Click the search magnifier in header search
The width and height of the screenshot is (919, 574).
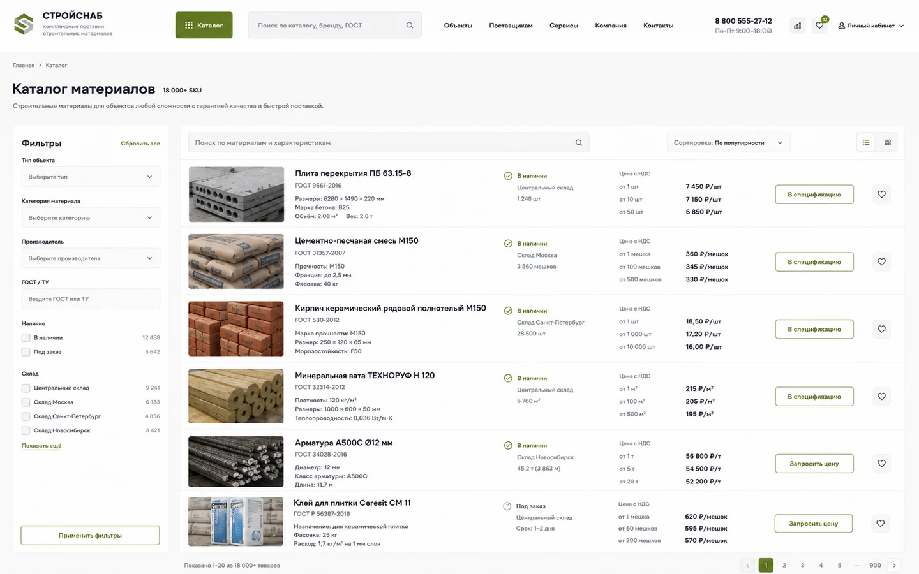click(410, 26)
